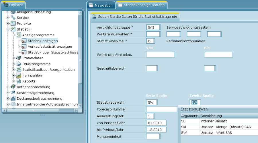Select the Geben Sie die Daten form tab
This screenshot has width=258, height=143.
pos(135,17)
